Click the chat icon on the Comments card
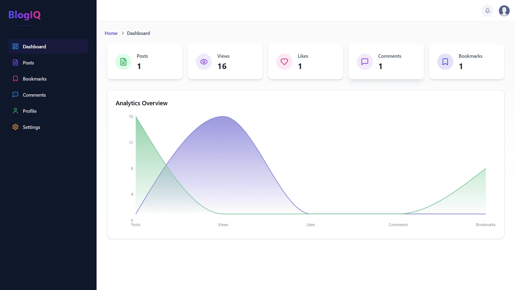 pos(365,61)
